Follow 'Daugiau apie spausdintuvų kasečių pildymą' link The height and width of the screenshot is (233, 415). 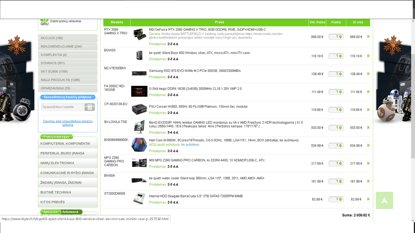[x=68, y=123]
